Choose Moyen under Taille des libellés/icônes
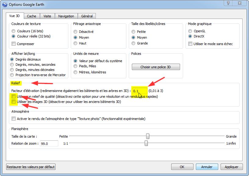This screenshot has height=176, width=249. (x=139, y=37)
